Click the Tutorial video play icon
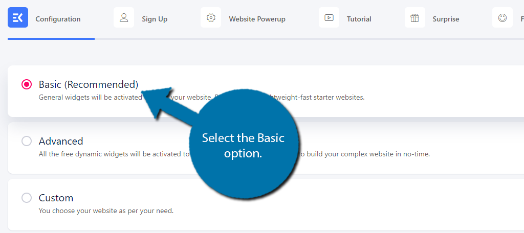The width and height of the screenshot is (524, 233). click(329, 17)
